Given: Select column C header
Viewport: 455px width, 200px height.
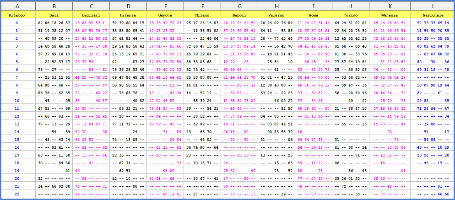Looking at the screenshot, I should click(x=91, y=6).
